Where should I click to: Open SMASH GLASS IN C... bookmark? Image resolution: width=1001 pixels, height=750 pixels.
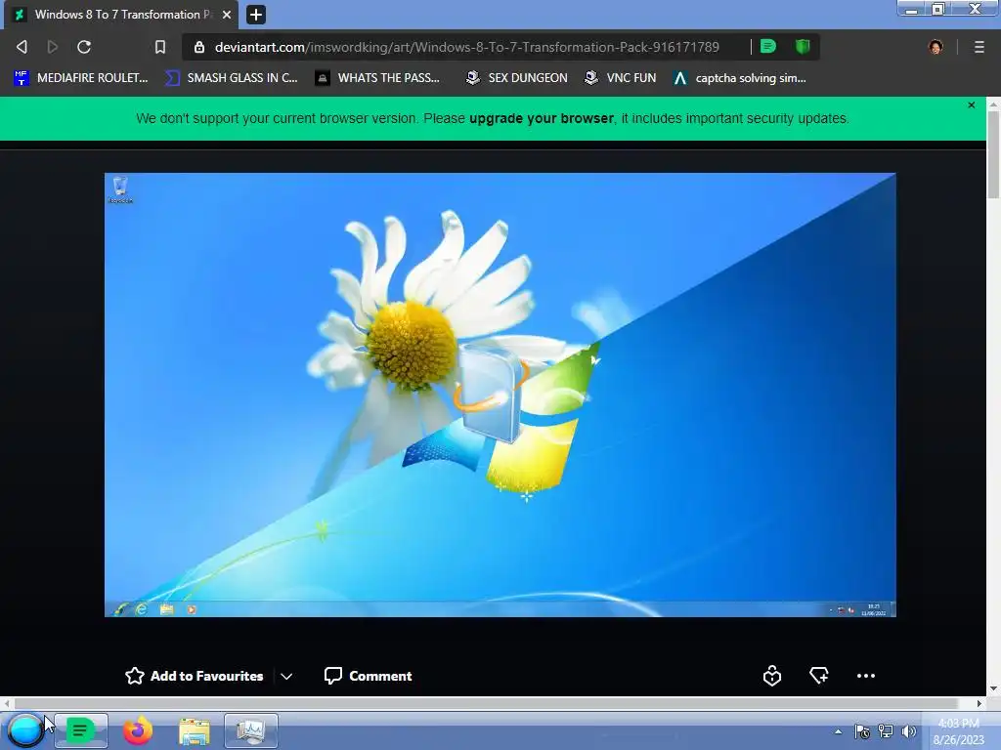tap(232, 78)
